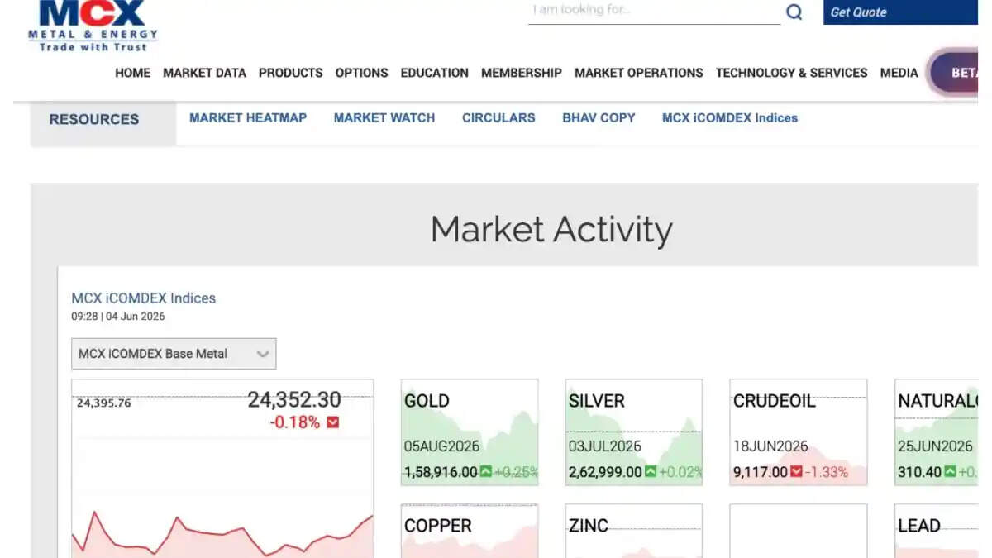
Task: Click the red down arrow beside -0.18%
Action: click(x=333, y=422)
